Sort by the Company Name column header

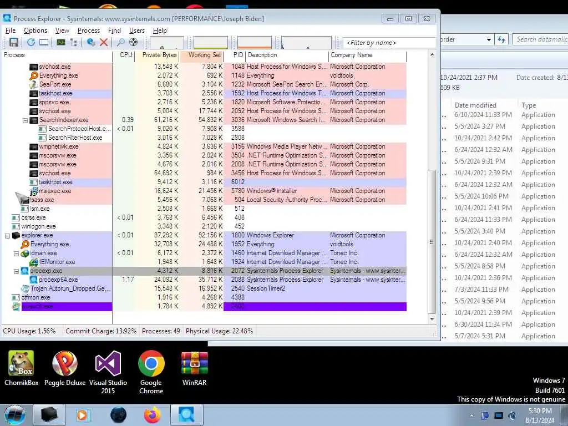tap(367, 55)
